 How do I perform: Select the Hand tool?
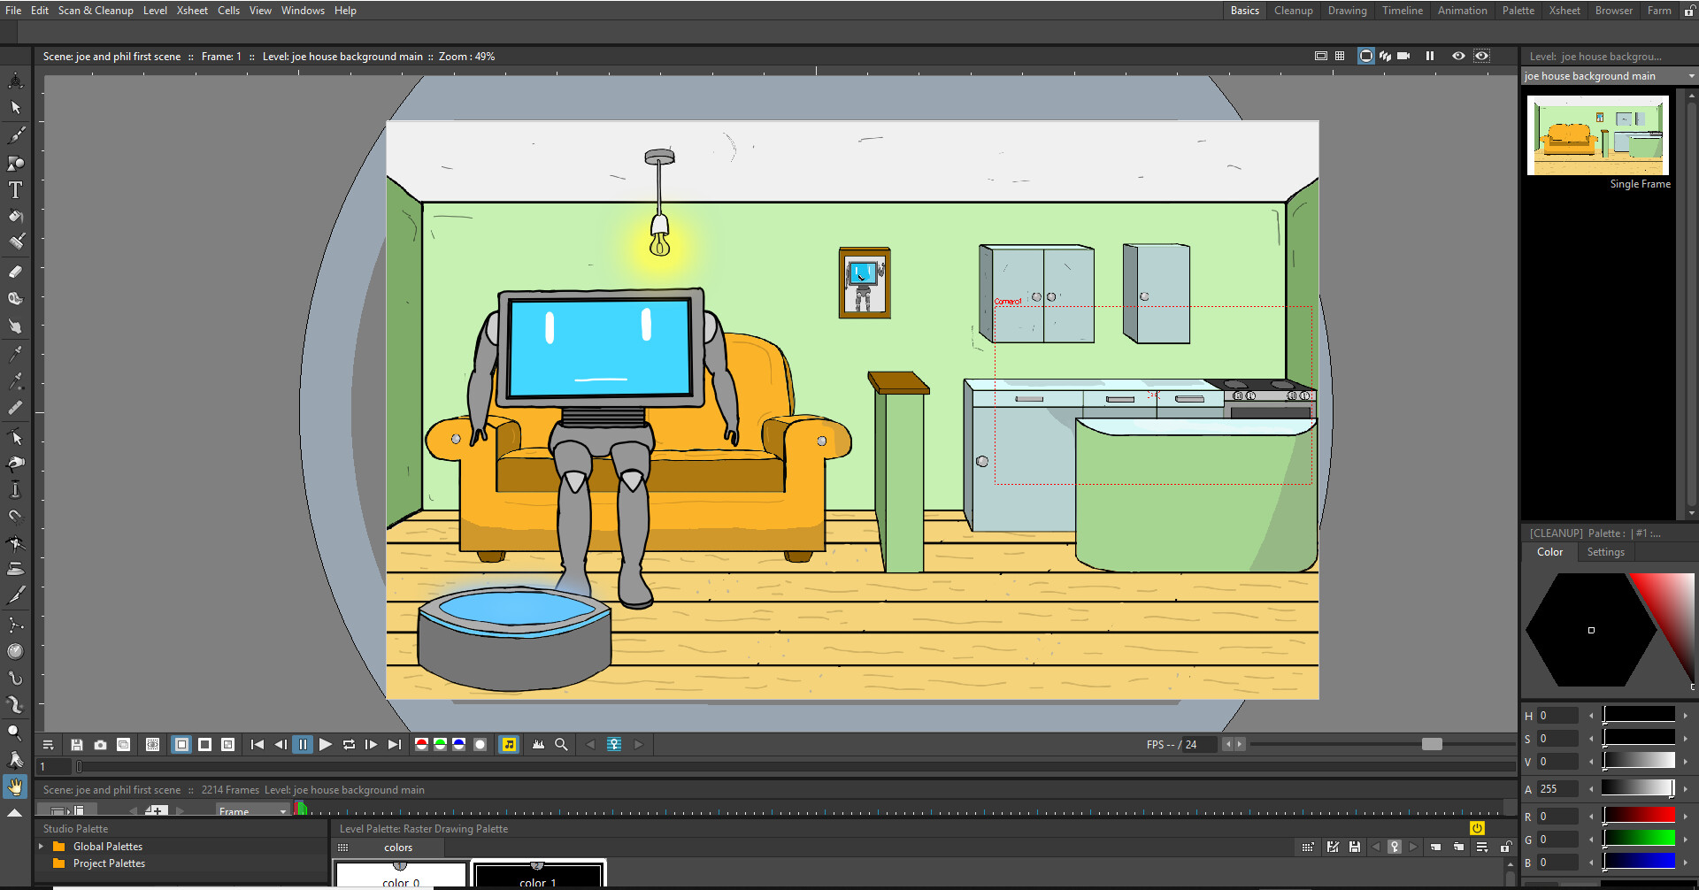15,786
